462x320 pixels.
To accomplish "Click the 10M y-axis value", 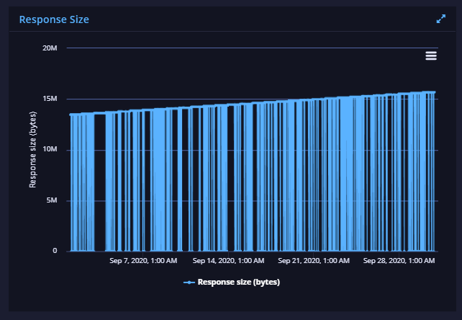I will 50,149.
